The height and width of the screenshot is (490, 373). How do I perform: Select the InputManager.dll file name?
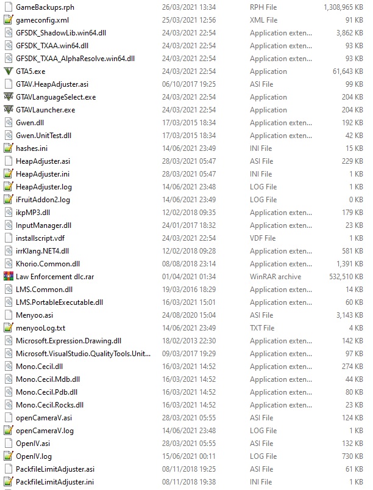point(44,225)
